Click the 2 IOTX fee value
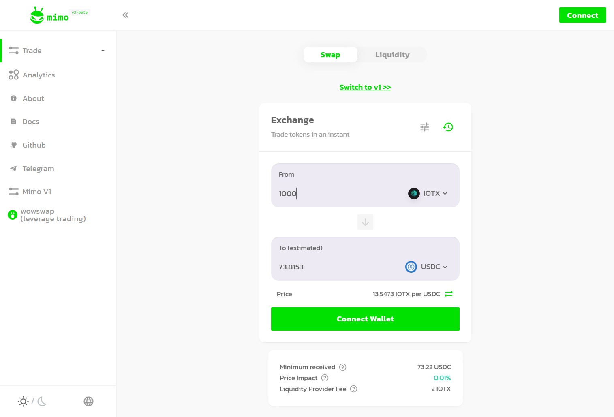This screenshot has width=614, height=417. point(441,389)
